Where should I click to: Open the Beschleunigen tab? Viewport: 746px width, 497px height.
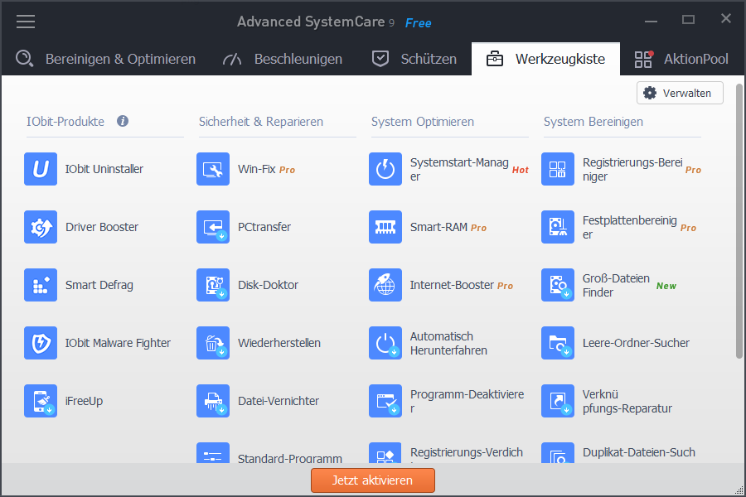click(x=283, y=59)
